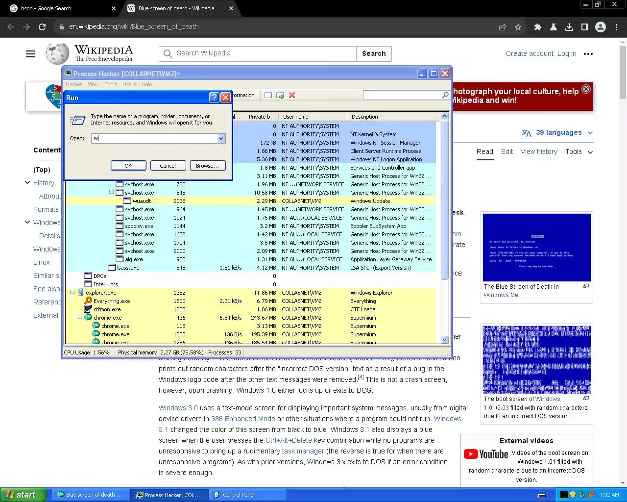This screenshot has width=627, height=502.
Task: Open the Chrome profile avatar
Action: click(x=601, y=27)
